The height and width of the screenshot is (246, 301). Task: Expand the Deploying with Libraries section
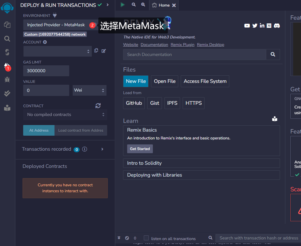click(x=201, y=175)
